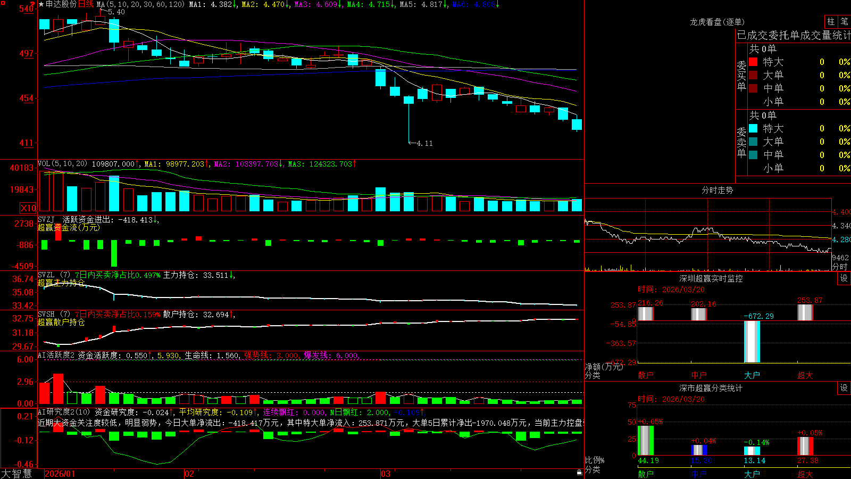Click the X10 volume scale icon

click(28, 208)
